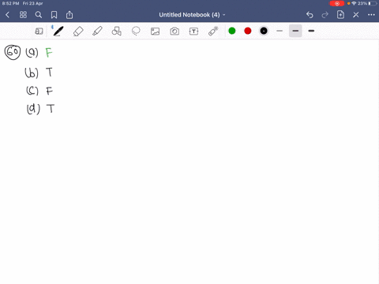Open search with the magnifier icon

(x=39, y=15)
